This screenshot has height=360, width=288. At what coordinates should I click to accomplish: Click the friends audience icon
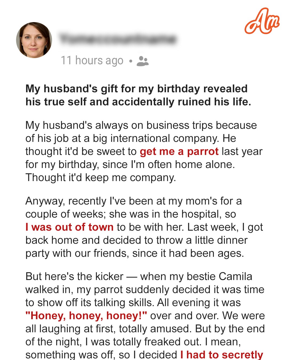[x=143, y=61]
